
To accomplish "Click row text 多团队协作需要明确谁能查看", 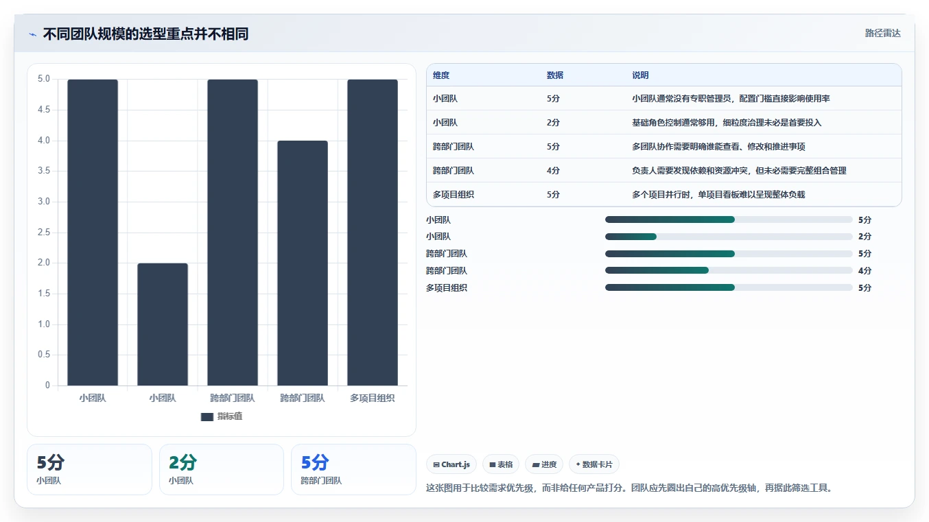I will point(686,147).
